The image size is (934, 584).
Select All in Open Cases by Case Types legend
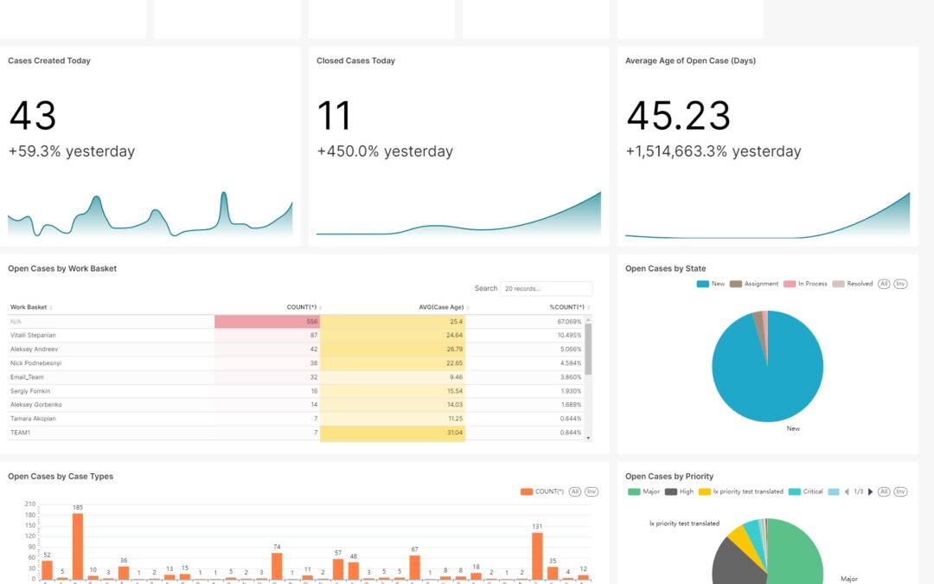575,492
